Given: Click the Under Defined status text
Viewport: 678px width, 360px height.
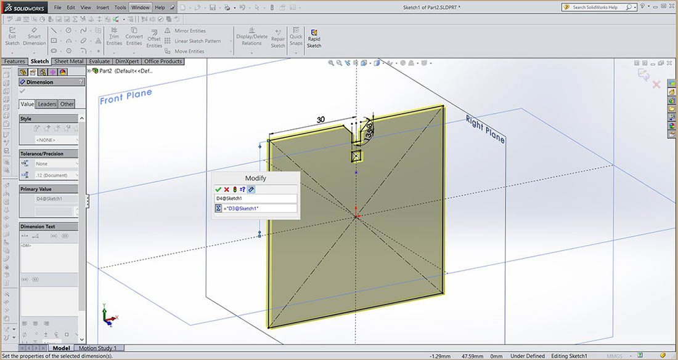Looking at the screenshot, I should (528, 356).
